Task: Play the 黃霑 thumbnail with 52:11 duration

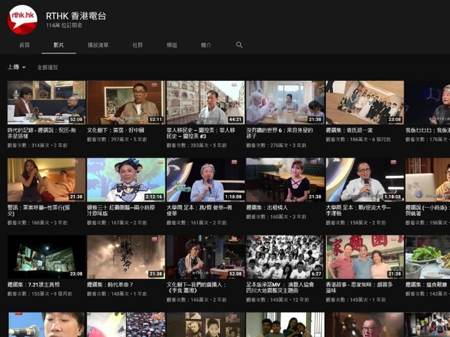Action: coord(126,102)
